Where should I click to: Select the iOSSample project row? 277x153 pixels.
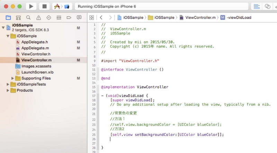click(x=44, y=28)
